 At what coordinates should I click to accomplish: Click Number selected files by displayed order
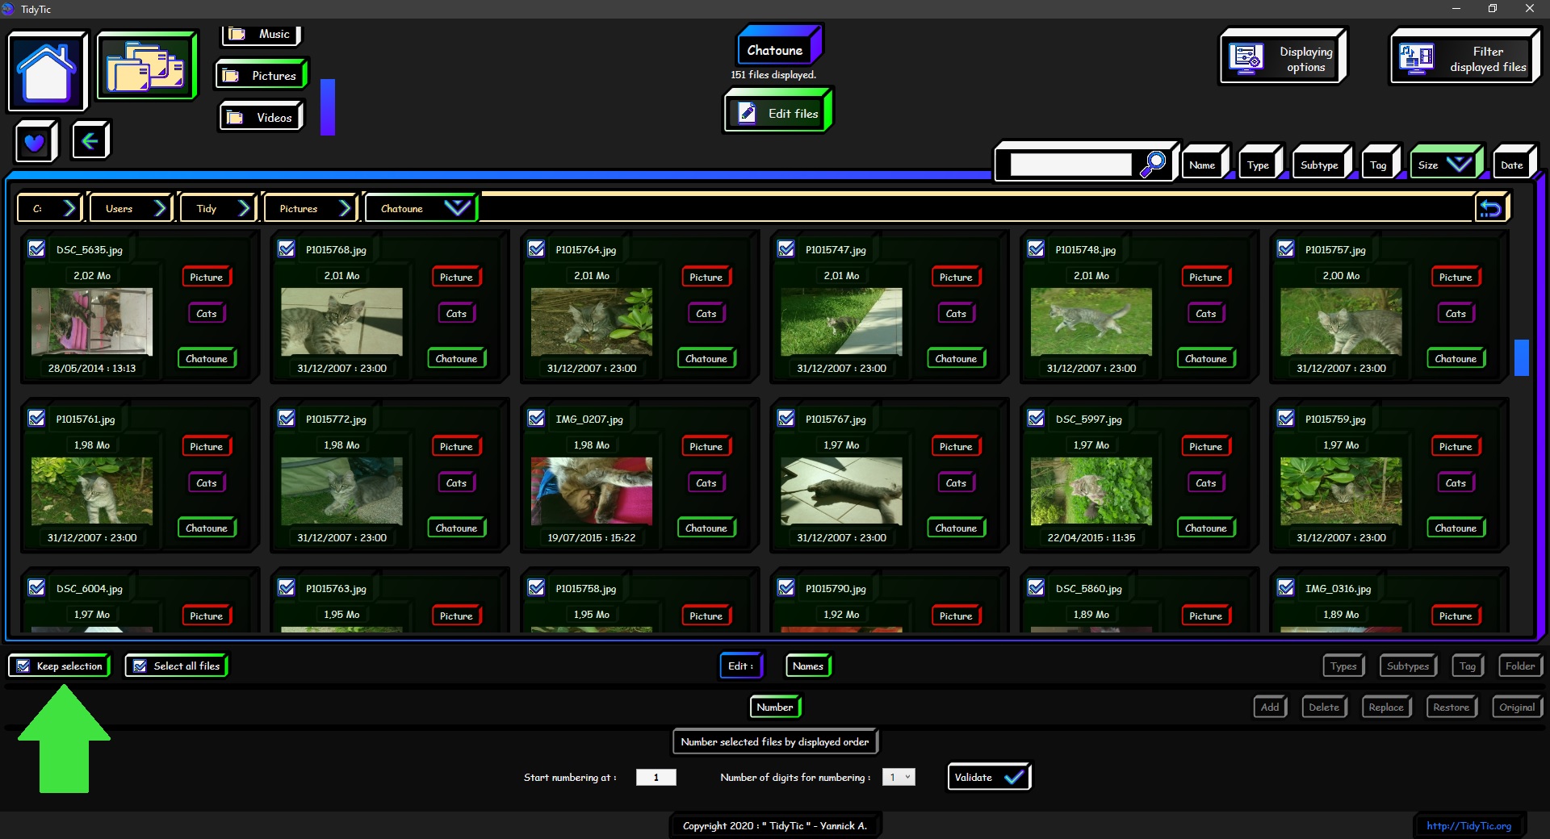point(775,741)
